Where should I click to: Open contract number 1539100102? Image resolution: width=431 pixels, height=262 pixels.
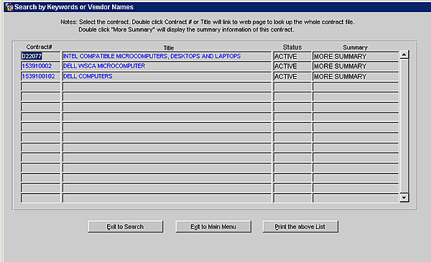coord(40,76)
